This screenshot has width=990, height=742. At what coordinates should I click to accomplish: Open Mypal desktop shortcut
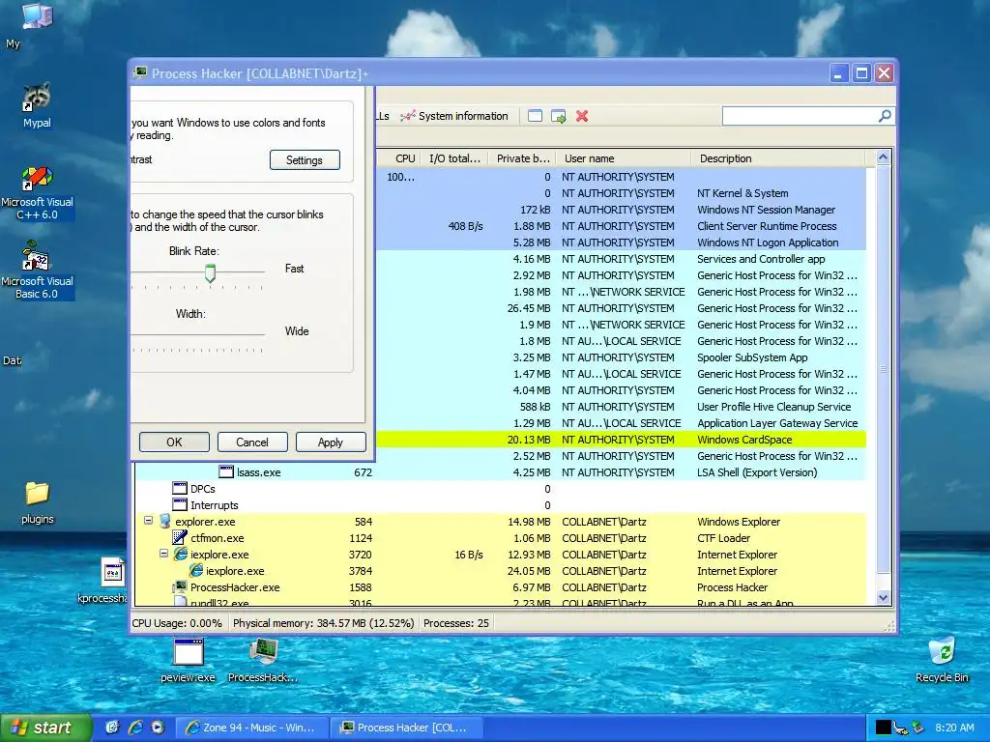click(x=37, y=104)
